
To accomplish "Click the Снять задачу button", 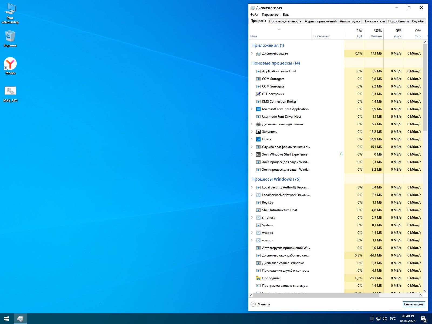I will (414, 304).
